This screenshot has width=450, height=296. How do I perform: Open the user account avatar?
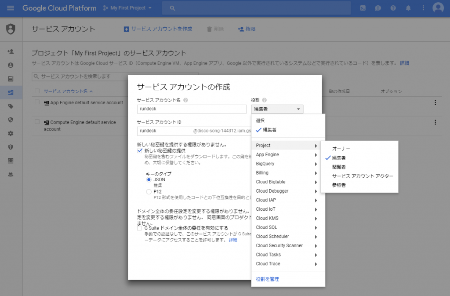tap(438, 8)
